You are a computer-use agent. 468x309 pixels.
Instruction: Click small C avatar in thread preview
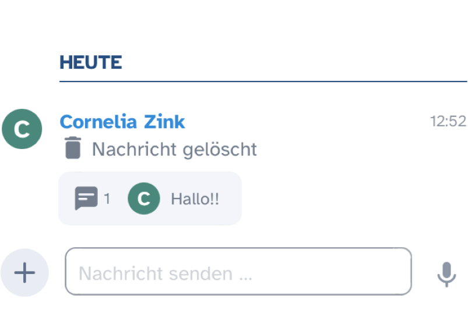coord(143,198)
